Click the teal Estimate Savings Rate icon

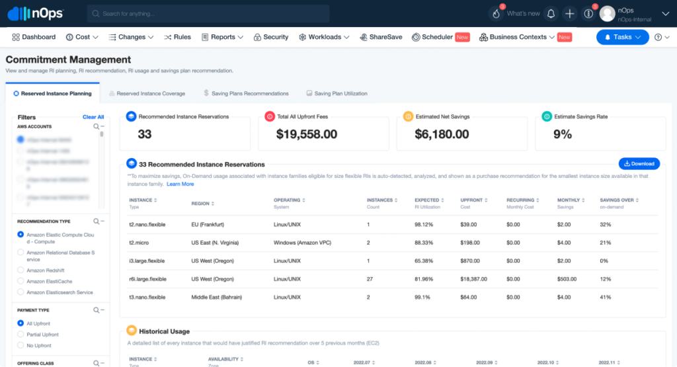[x=547, y=116]
